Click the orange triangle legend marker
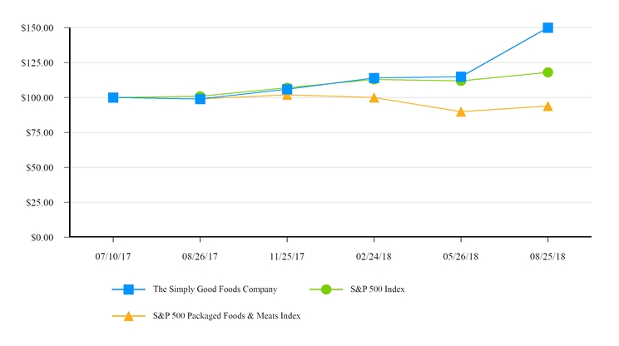619x346 pixels. pos(128,315)
